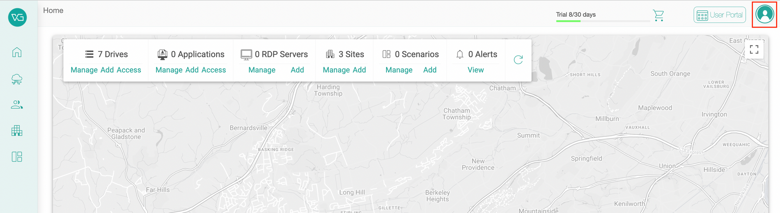
Task: Click the Applications icon
Action: [163, 54]
